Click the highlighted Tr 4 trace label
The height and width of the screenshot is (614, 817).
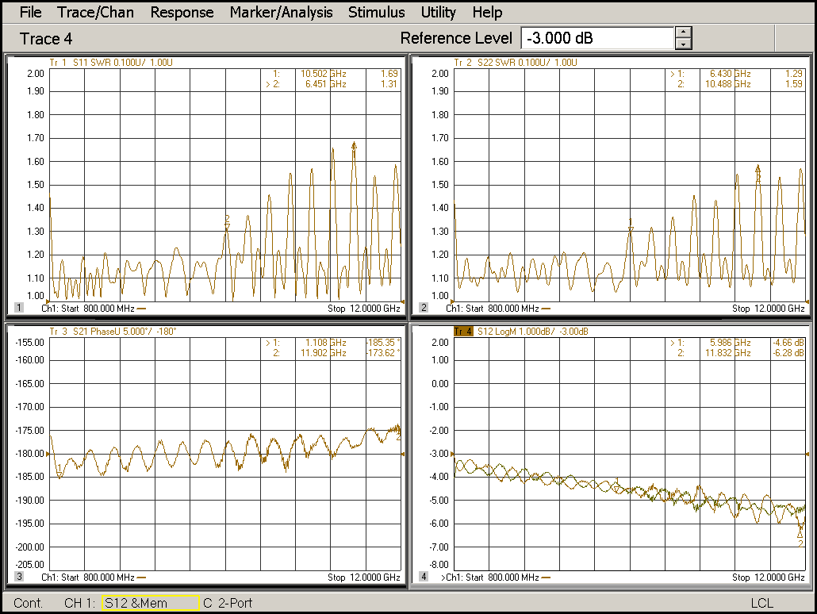[x=462, y=331]
